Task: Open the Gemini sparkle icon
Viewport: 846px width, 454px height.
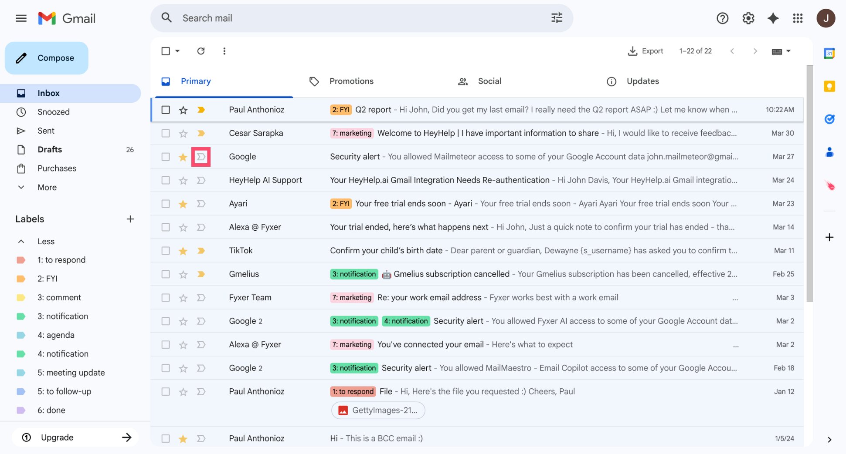Action: (x=773, y=18)
